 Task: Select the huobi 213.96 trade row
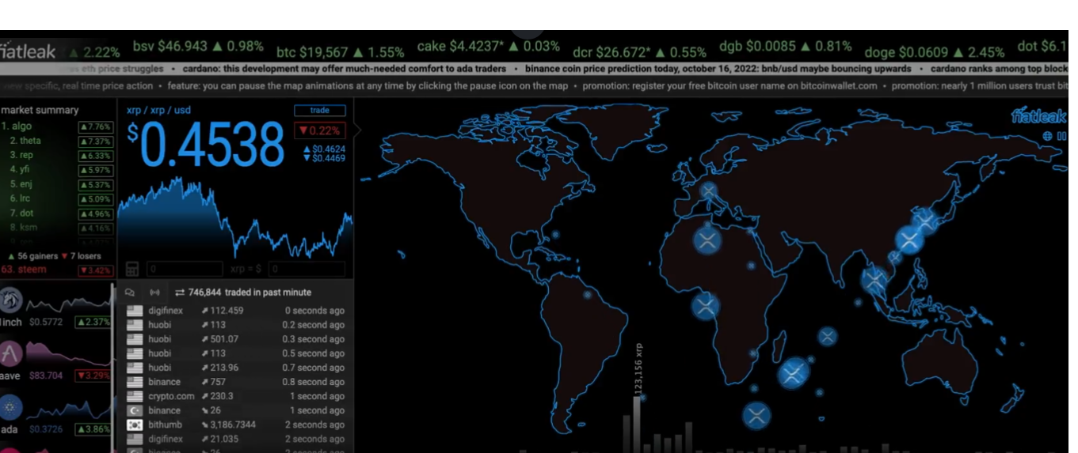pyautogui.click(x=235, y=368)
